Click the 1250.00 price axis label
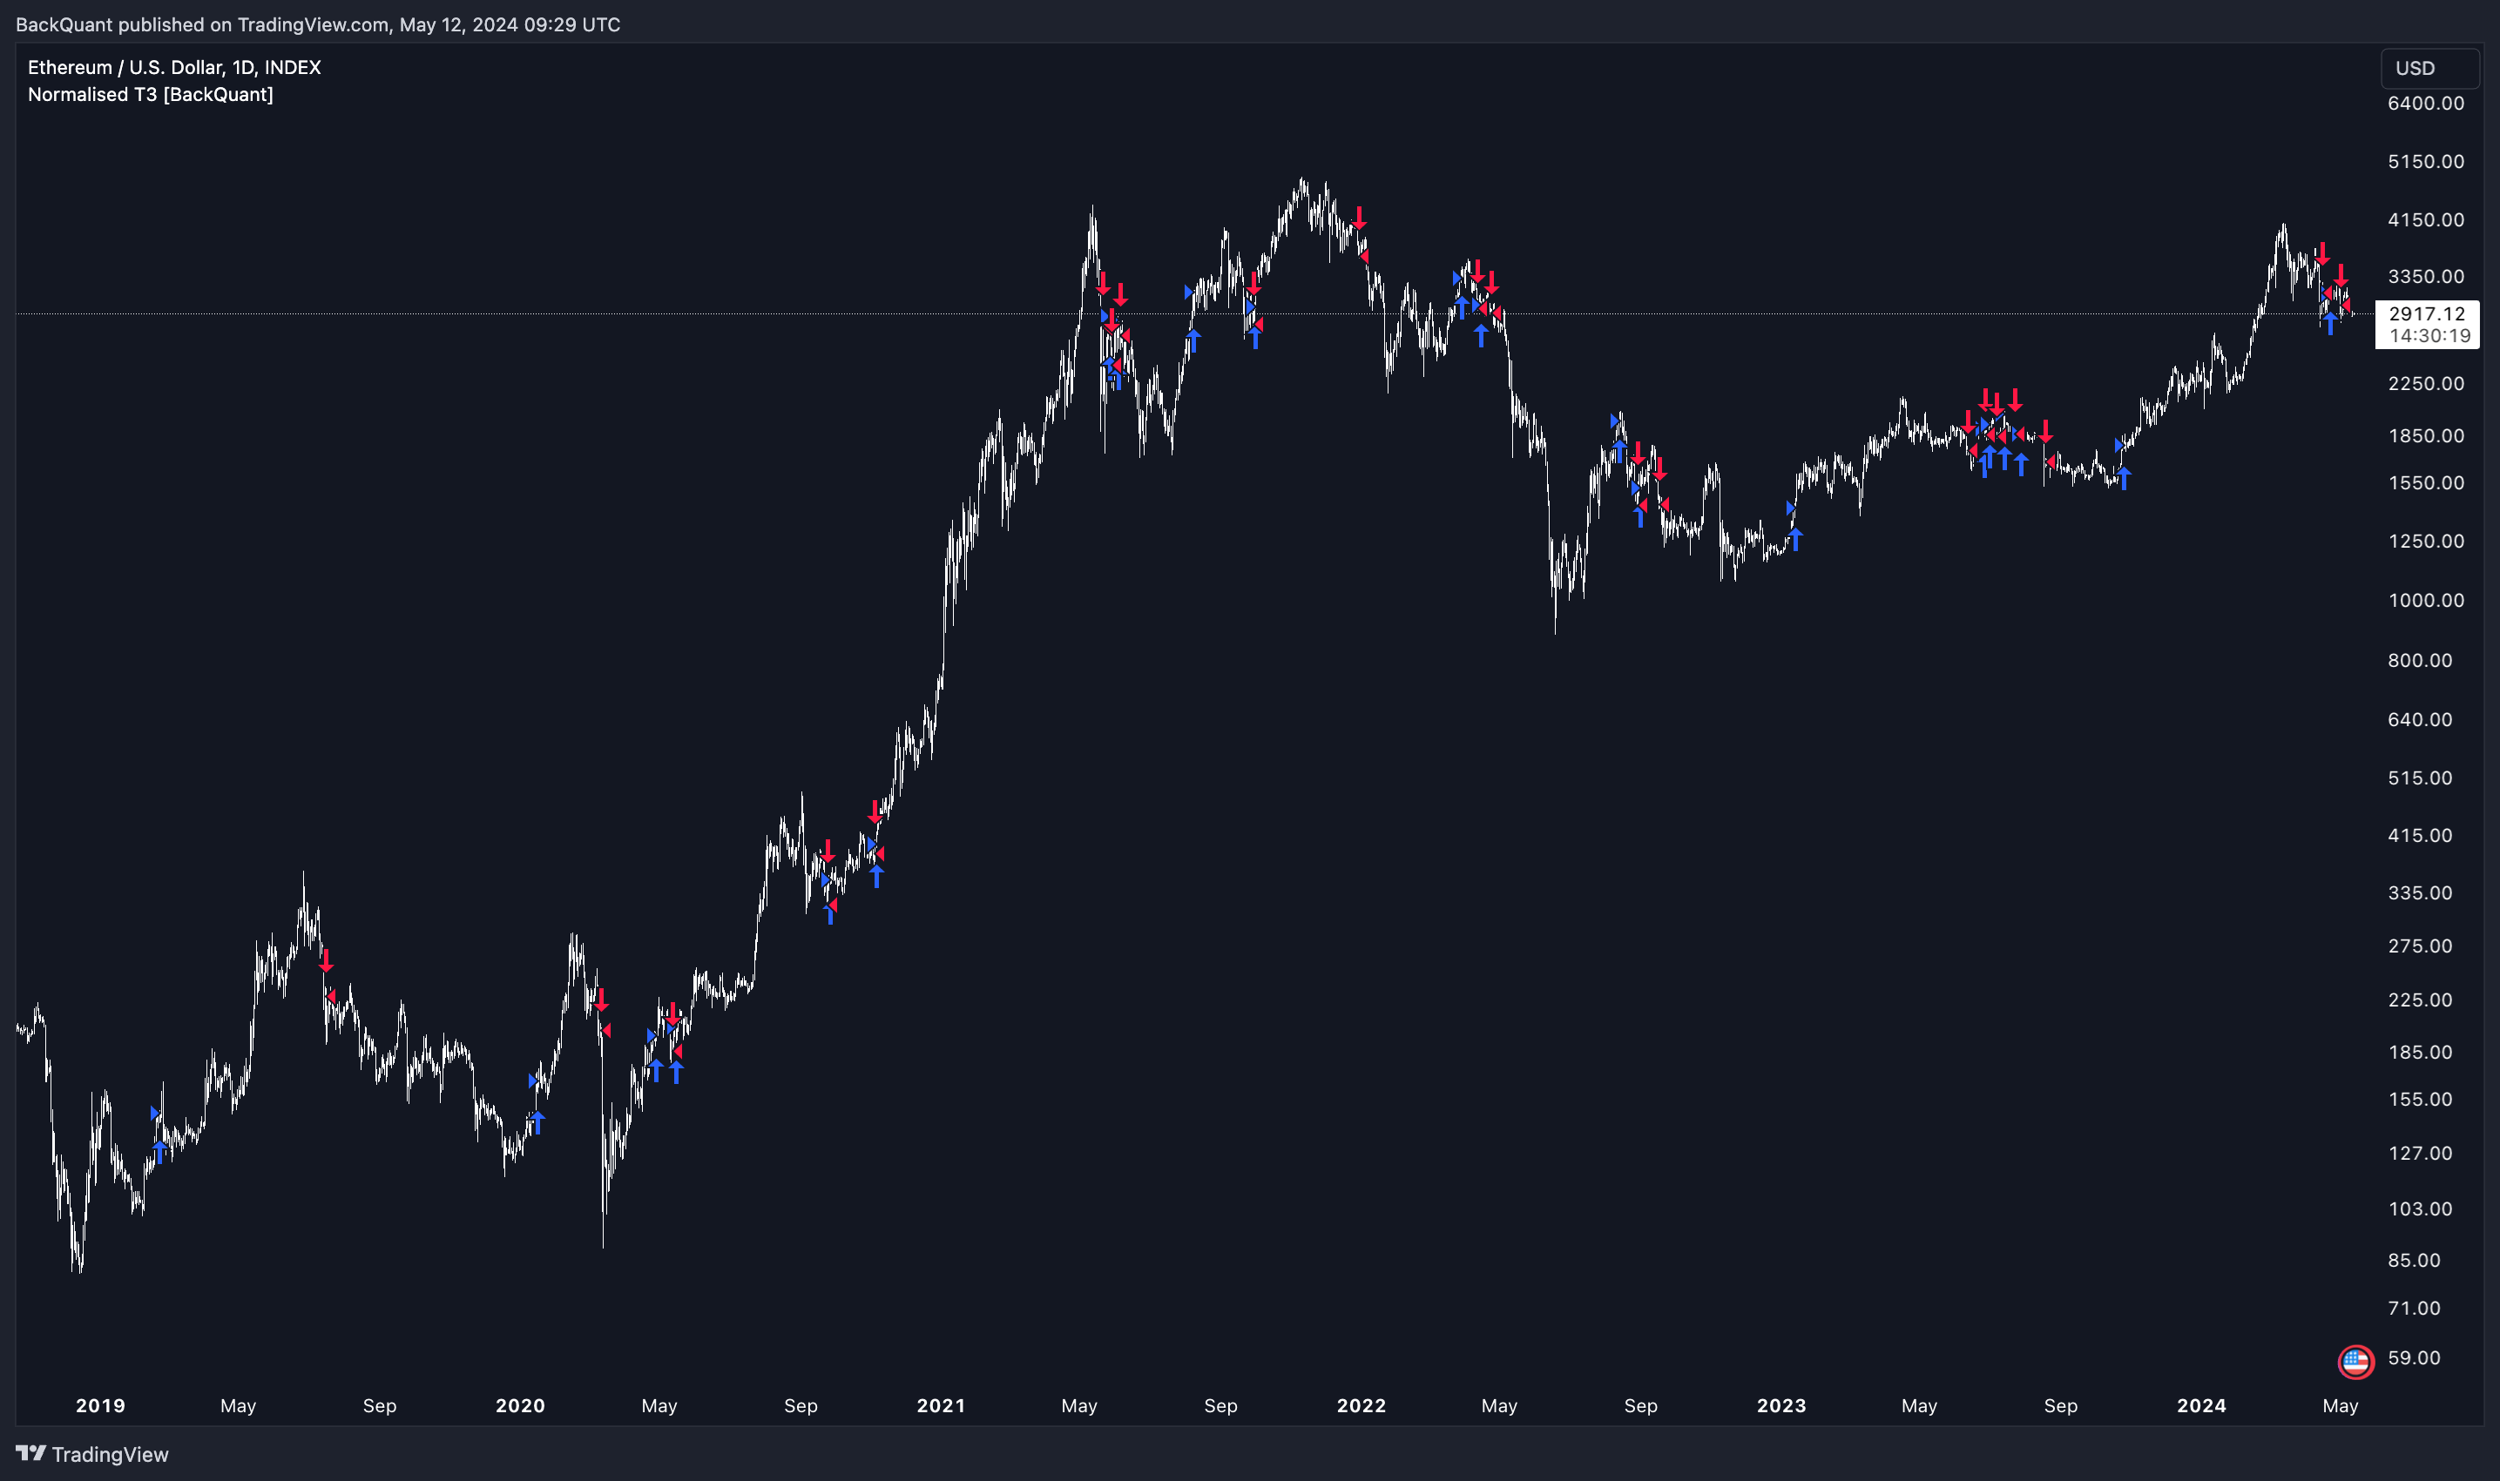 [2425, 541]
